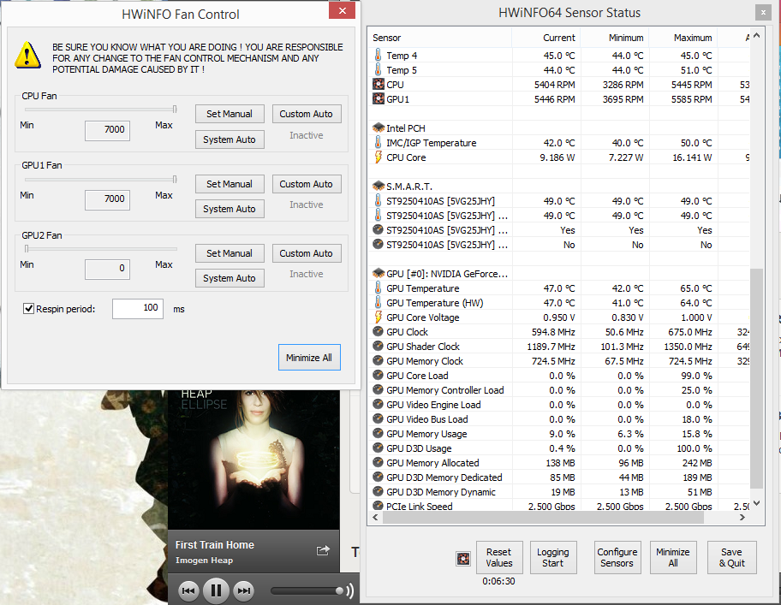Viewport: 781px width, 605px height.
Task: Toggle the Respin period checkbox
Action: tap(28, 308)
